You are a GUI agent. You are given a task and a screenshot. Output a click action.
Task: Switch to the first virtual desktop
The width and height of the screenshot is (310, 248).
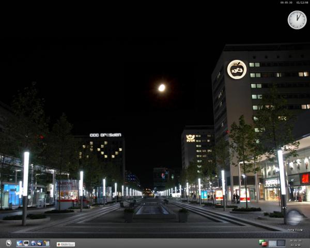(x=272, y=243)
